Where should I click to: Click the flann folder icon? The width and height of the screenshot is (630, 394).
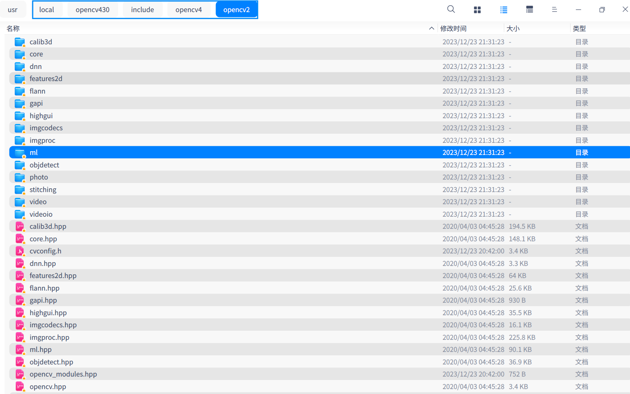click(20, 91)
